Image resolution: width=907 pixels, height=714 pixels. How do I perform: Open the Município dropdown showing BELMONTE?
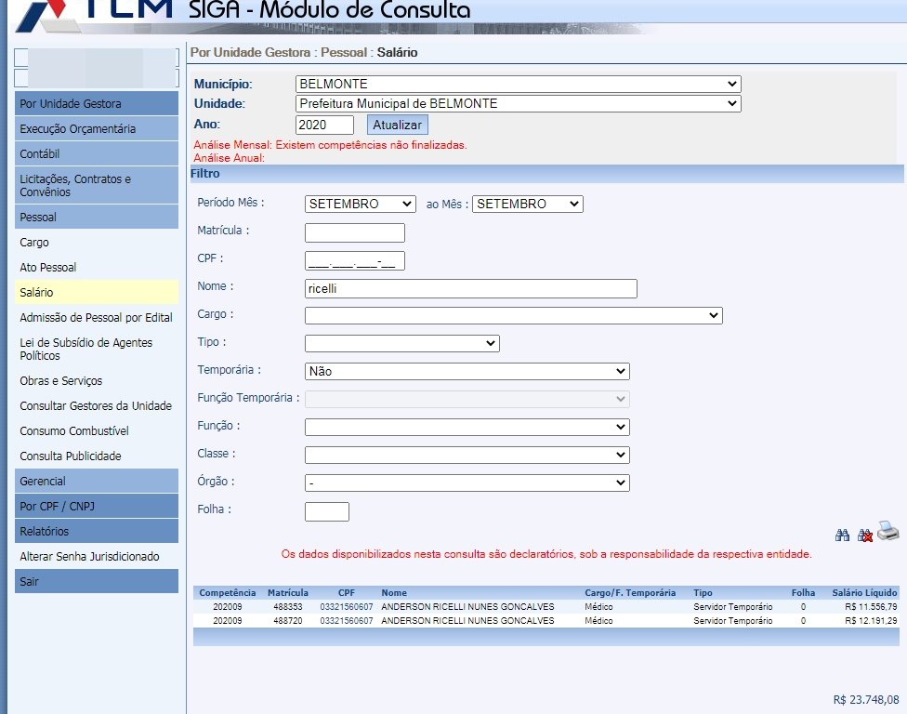coord(518,84)
